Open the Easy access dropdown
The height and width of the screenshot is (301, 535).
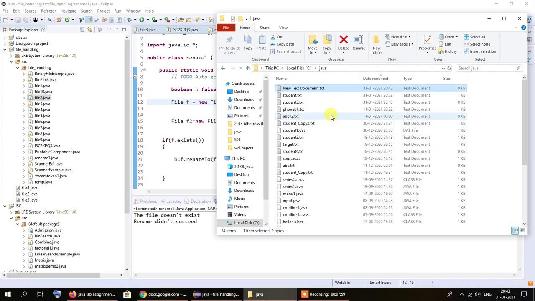click(399, 44)
